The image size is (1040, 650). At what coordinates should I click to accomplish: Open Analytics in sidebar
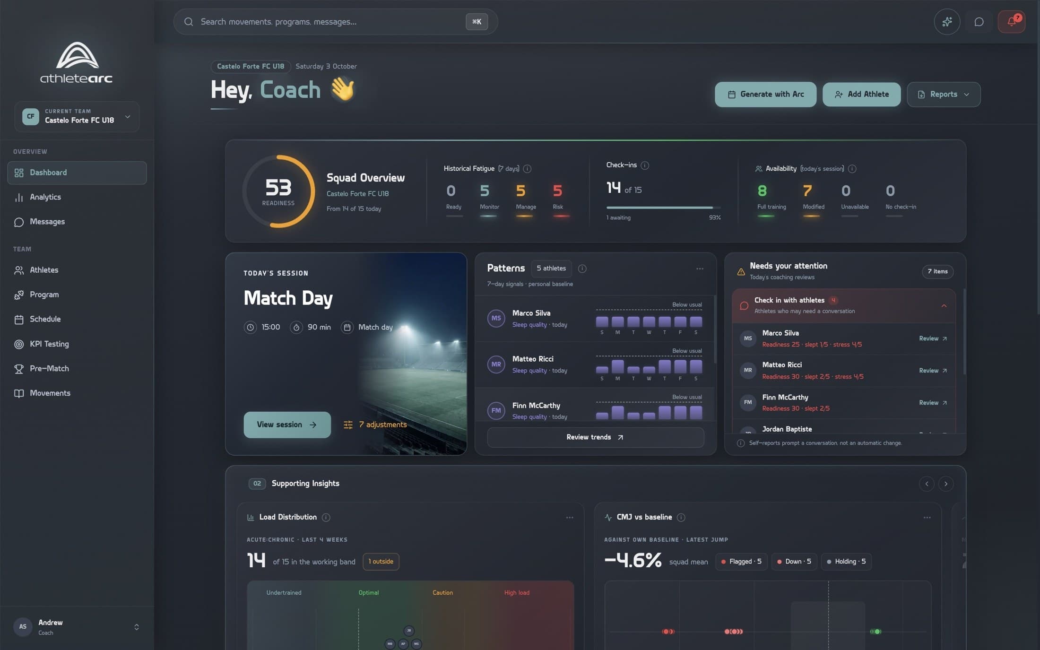coord(77,197)
